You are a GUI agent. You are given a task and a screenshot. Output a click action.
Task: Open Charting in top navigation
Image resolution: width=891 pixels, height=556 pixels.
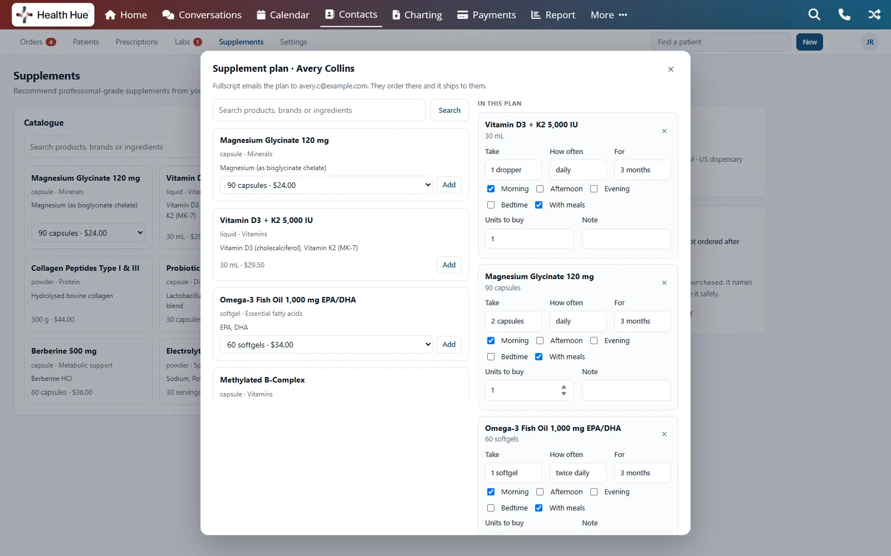click(417, 15)
